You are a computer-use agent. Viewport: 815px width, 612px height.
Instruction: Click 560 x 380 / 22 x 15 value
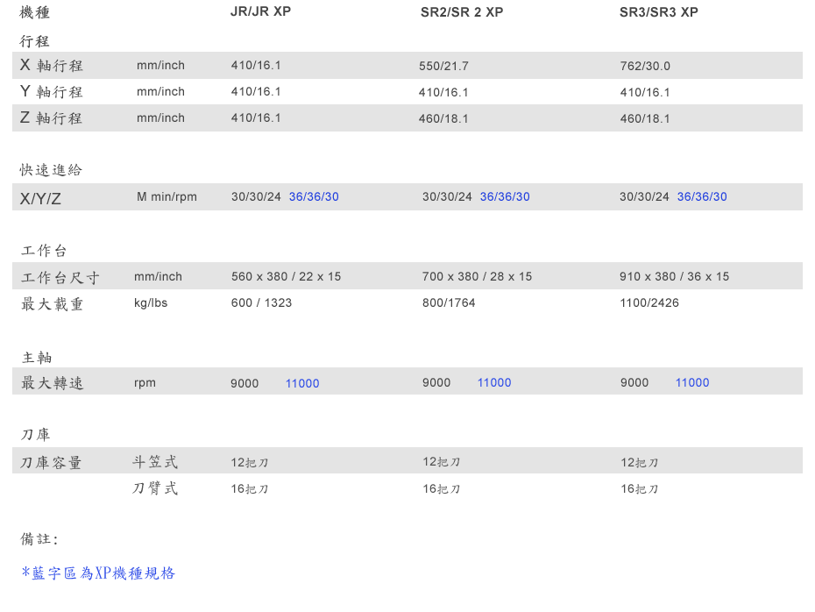pos(286,276)
